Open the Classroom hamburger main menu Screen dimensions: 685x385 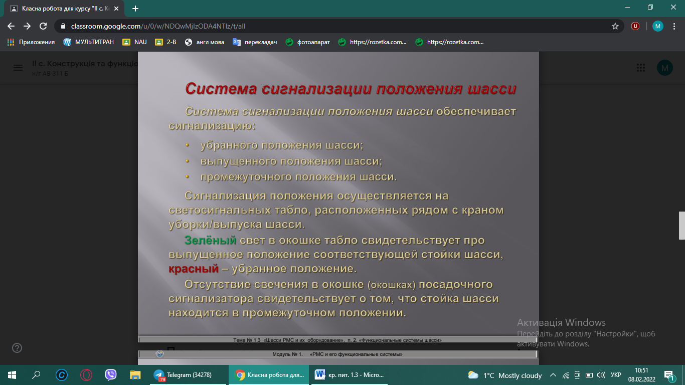18,68
